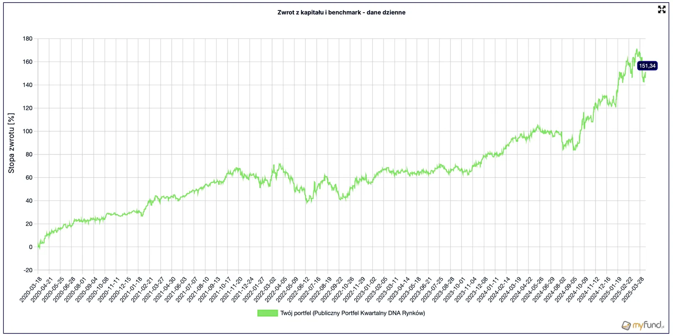Toggle the green legend color swatch
This screenshot has height=336, width=673.
pos(268,313)
